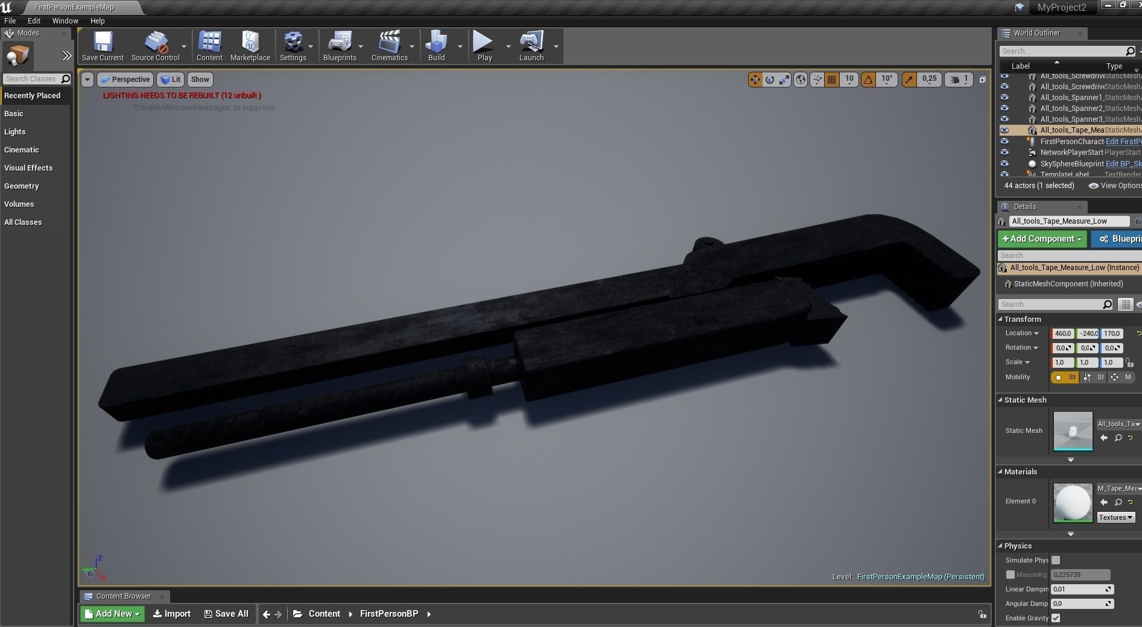The image size is (1142, 627).
Task: Reset Location to default arrow
Action: click(1138, 333)
